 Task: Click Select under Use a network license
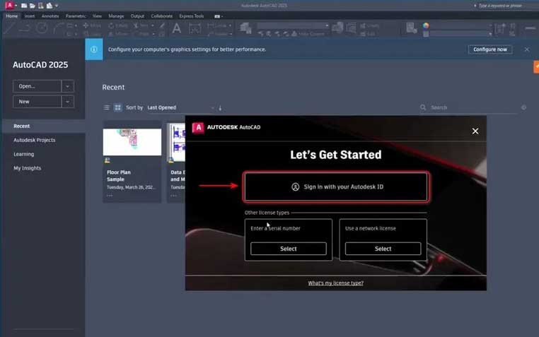383,249
